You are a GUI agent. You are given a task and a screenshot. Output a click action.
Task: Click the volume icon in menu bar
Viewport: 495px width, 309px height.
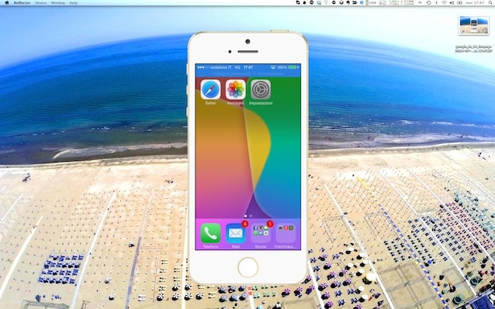pyautogui.click(x=452, y=3)
